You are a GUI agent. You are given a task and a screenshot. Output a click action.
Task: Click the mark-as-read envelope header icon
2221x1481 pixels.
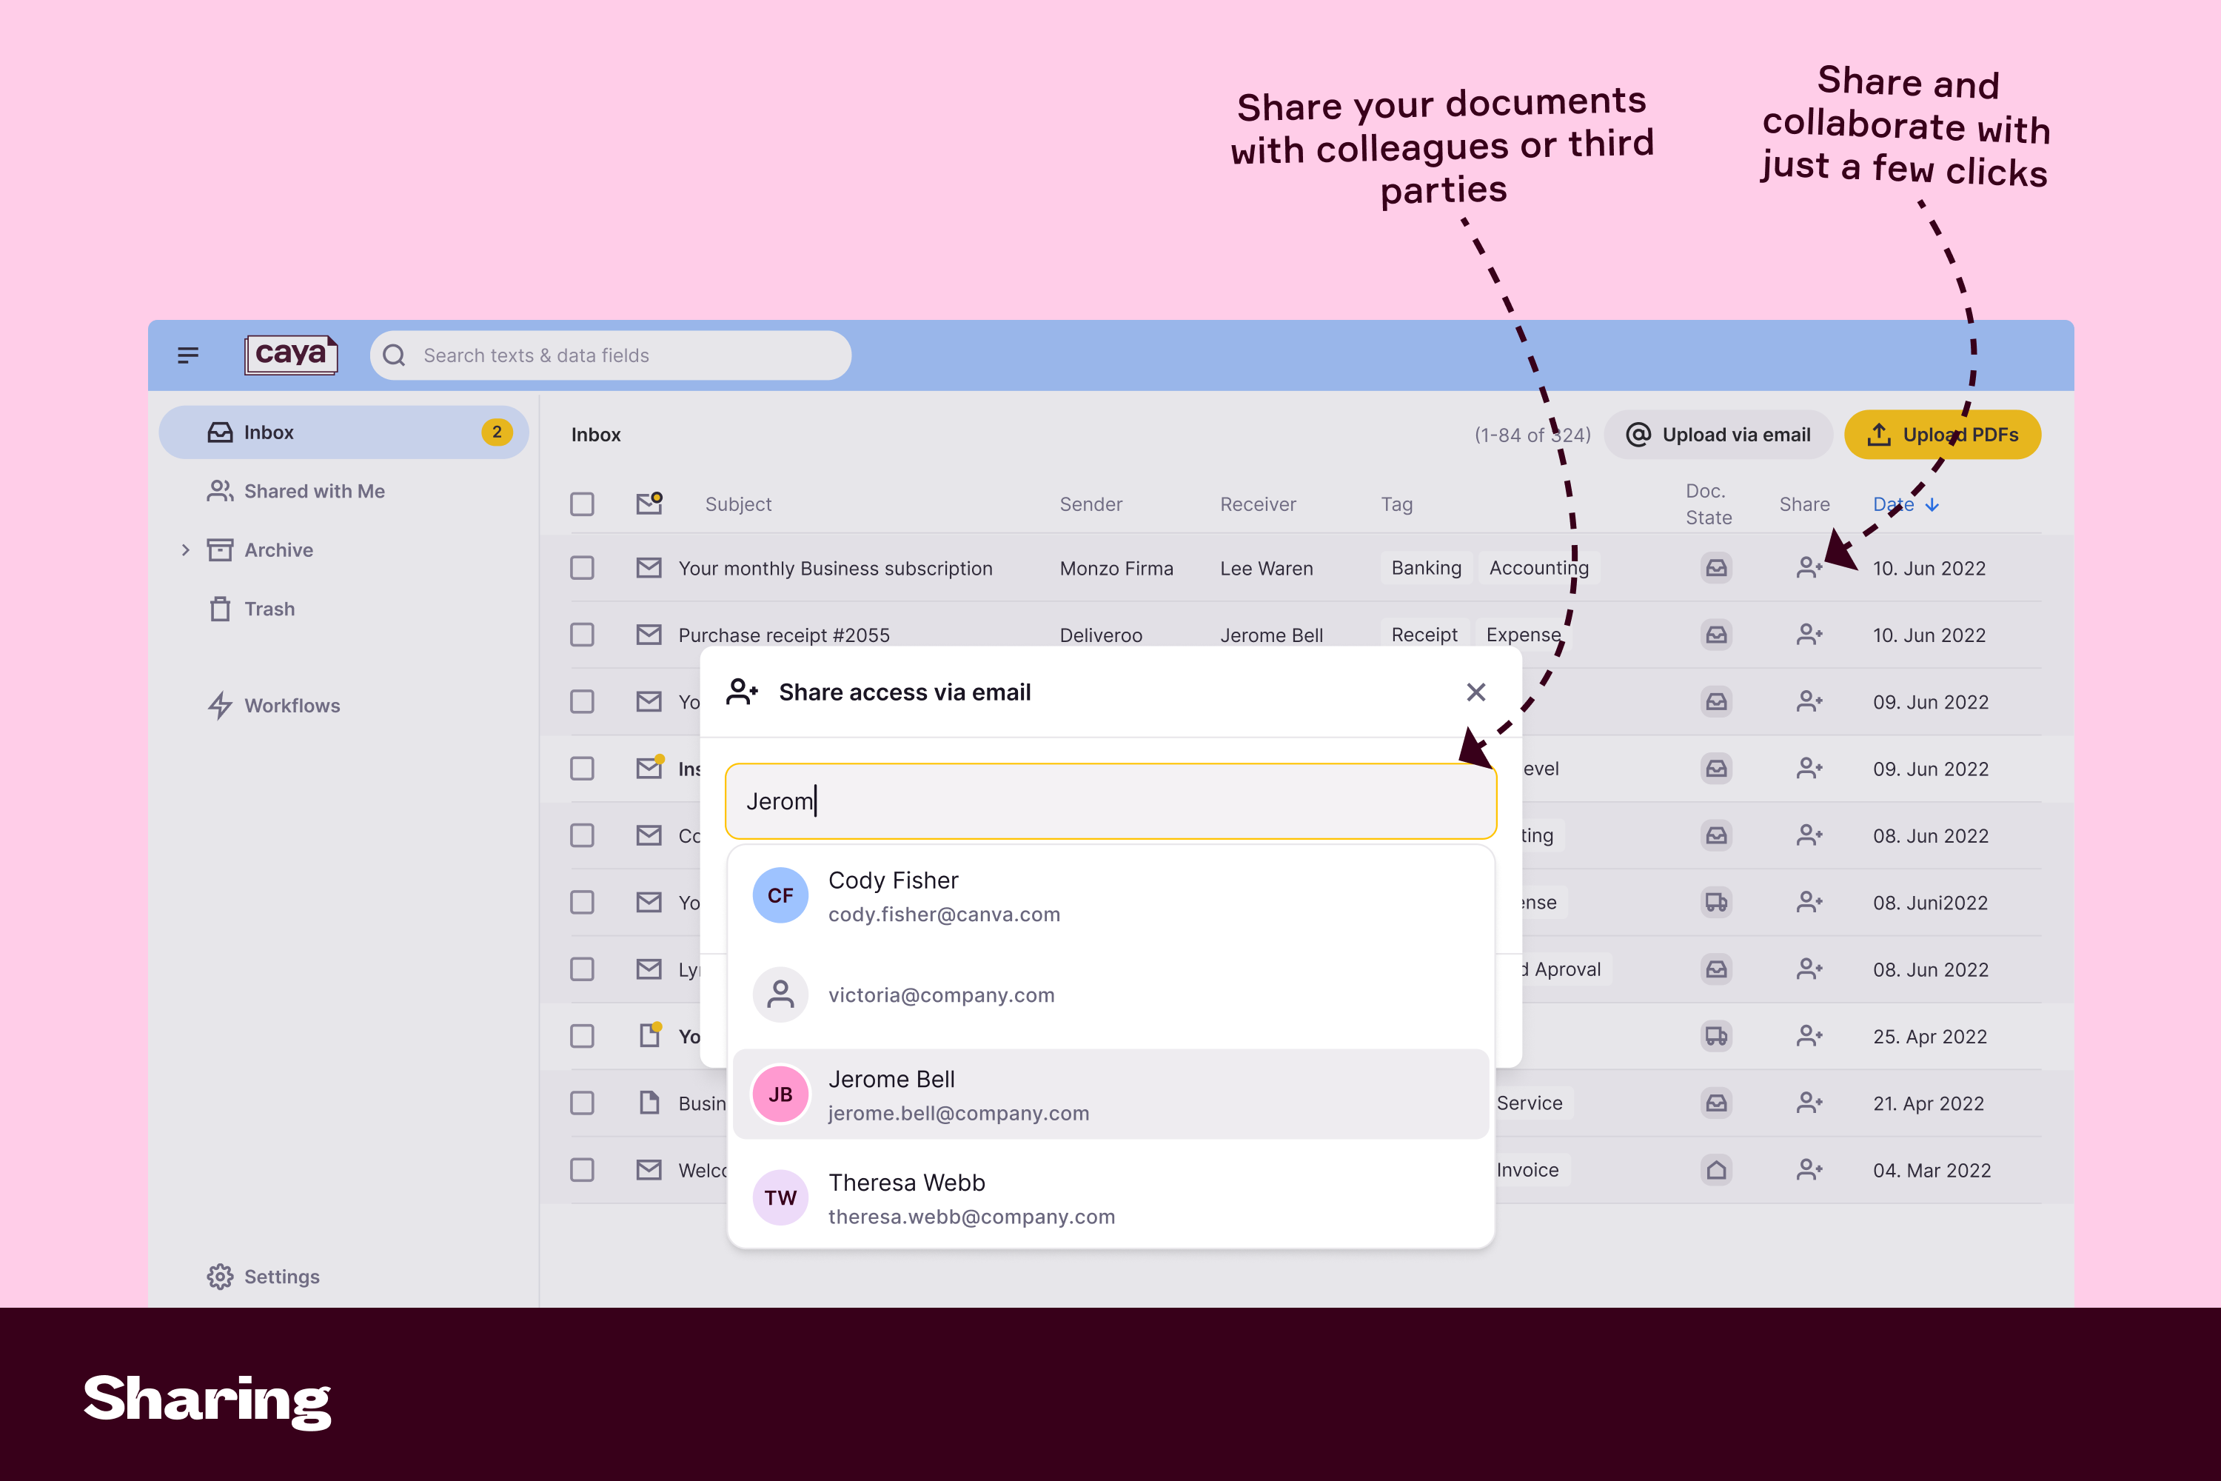point(649,504)
